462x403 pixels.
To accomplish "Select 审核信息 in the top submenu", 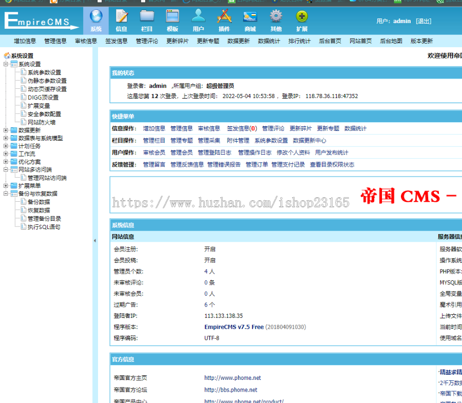I will (86, 41).
